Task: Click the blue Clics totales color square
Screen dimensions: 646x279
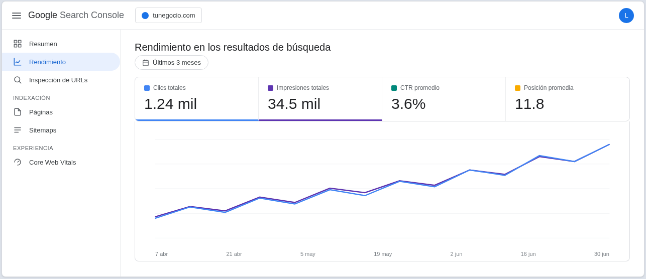Action: point(147,88)
